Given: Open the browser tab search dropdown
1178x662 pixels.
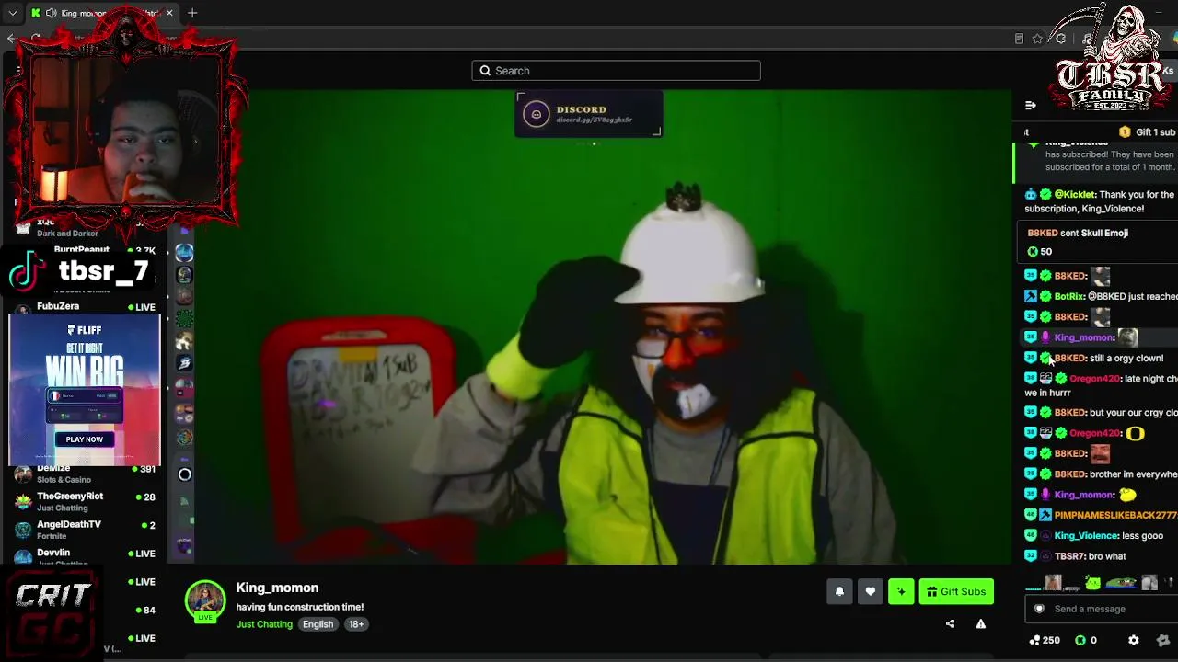Looking at the screenshot, I should pos(12,13).
